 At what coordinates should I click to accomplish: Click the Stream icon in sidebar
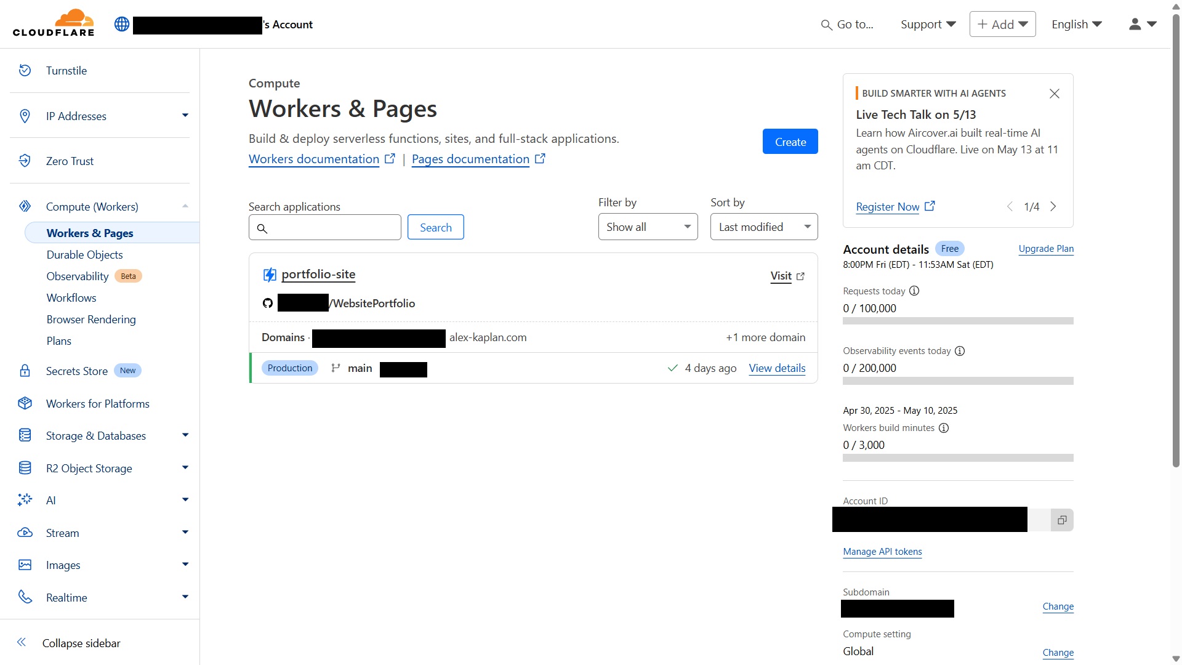25,532
